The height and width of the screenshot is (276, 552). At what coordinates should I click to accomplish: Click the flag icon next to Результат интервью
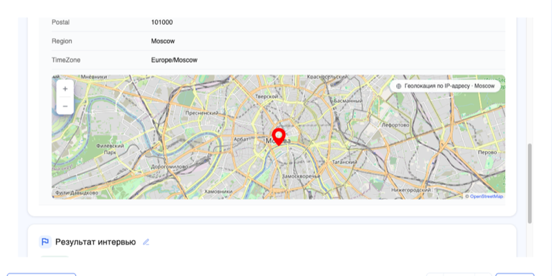point(45,242)
